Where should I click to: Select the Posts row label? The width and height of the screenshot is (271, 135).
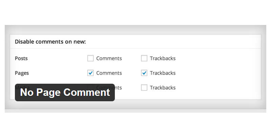point(21,58)
